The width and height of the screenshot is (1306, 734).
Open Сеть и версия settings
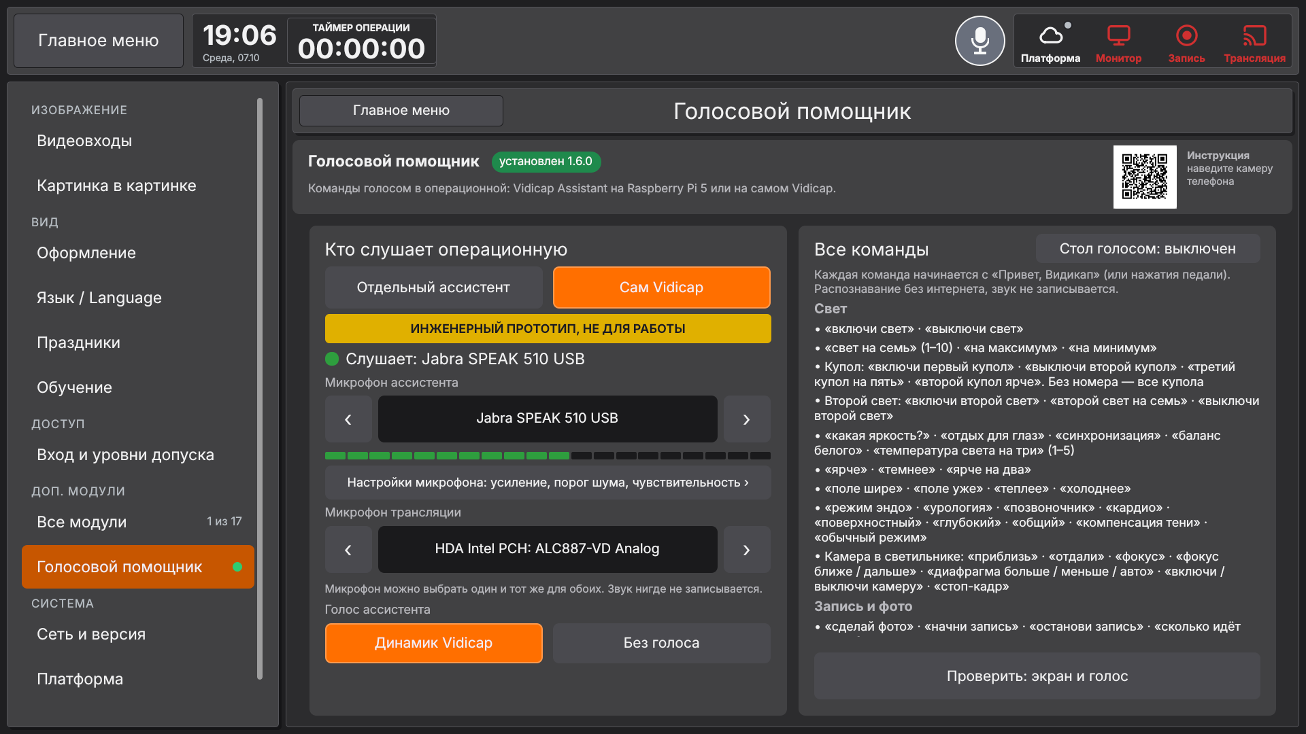click(x=138, y=634)
